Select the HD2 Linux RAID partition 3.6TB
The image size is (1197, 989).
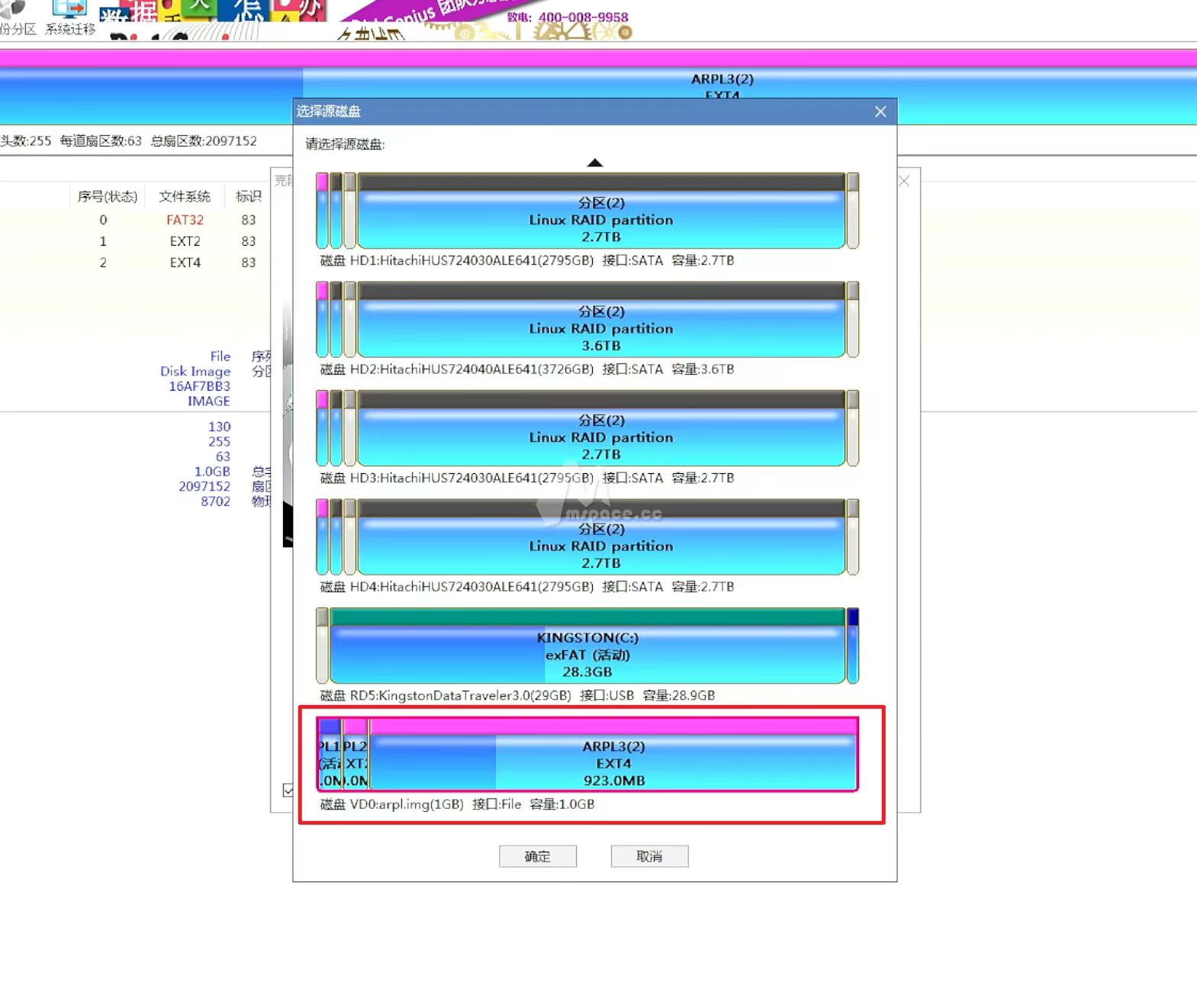click(601, 320)
